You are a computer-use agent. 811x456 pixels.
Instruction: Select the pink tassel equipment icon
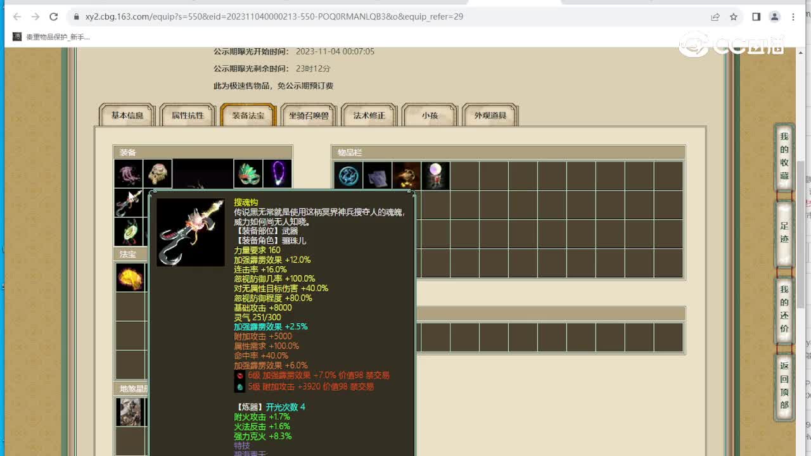(129, 174)
